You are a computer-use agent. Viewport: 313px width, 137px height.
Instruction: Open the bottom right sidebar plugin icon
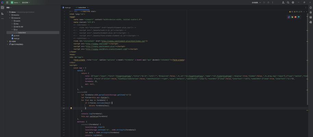[311, 22]
